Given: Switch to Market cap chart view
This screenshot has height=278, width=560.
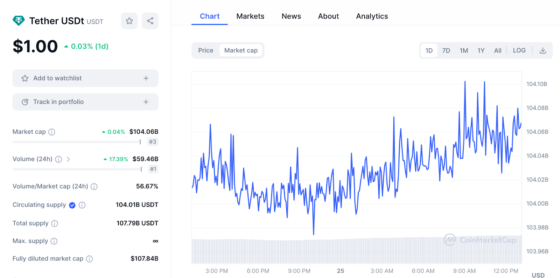Looking at the screenshot, I should [241, 50].
